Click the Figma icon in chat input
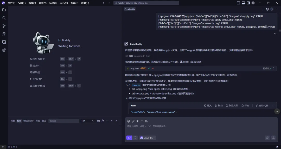The height and width of the screenshot is (149, 281). tap(137, 121)
